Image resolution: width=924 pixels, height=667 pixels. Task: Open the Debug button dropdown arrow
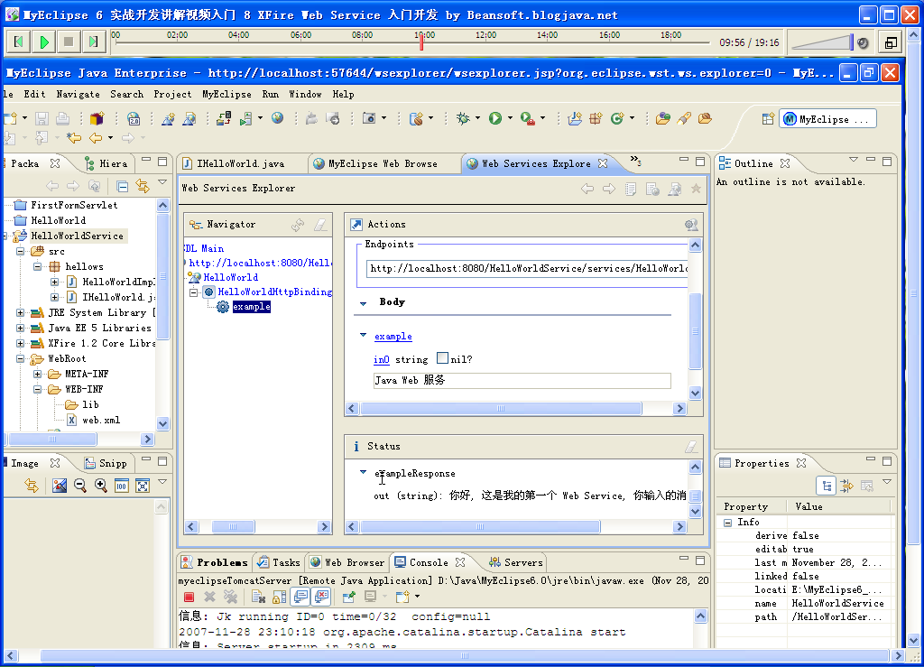tap(477, 118)
